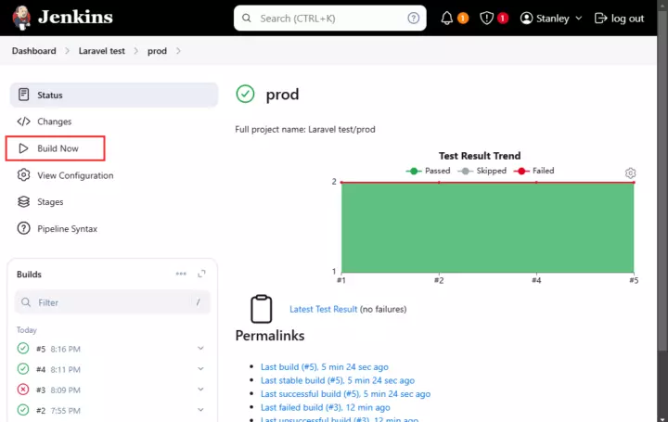Click the clipboard test result icon
The height and width of the screenshot is (422, 668).
(261, 309)
